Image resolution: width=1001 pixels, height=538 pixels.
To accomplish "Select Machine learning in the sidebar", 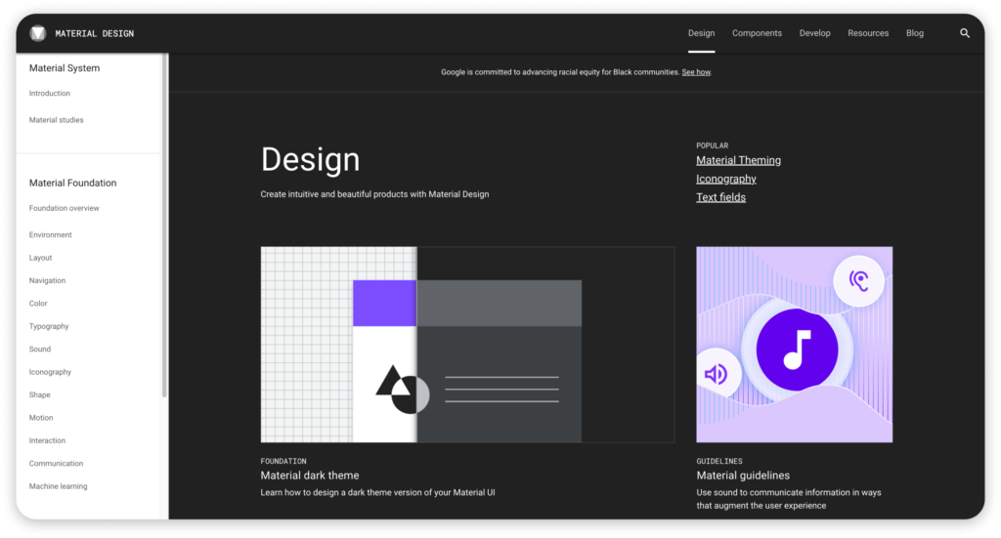I will [x=58, y=486].
